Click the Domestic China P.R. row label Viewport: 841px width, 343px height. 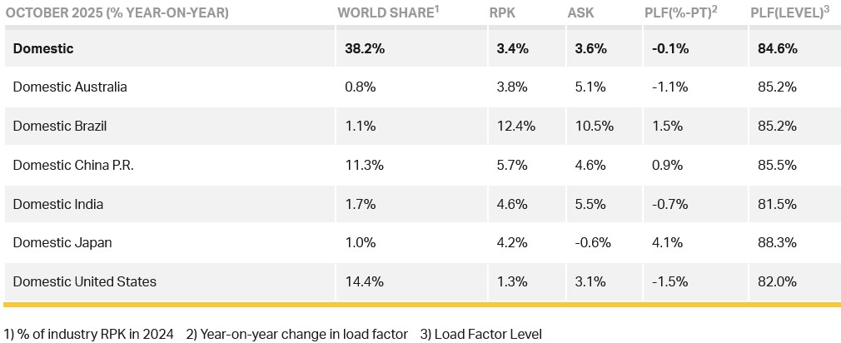pos(73,165)
